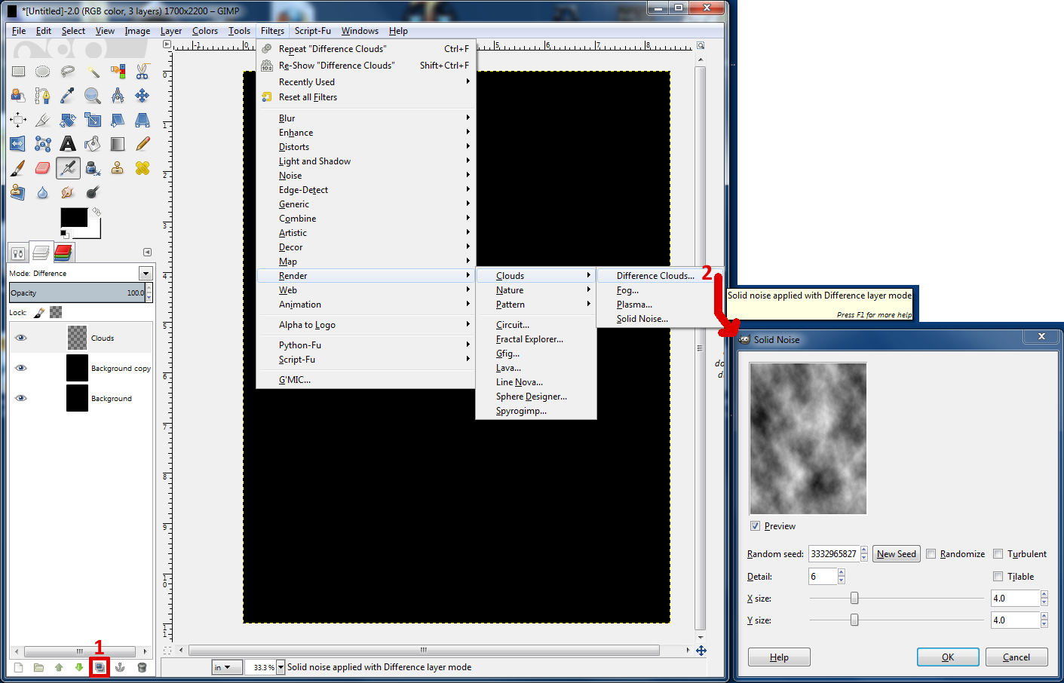The width and height of the screenshot is (1064, 683).
Task: Toggle the lock alpha channel checkerboard icon
Action: pyautogui.click(x=56, y=312)
